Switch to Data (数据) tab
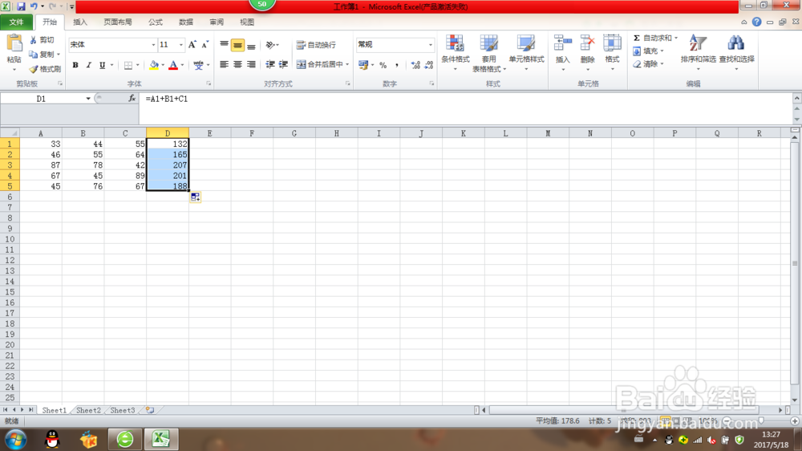Viewport: 802px width, 451px height. pyautogui.click(x=186, y=22)
